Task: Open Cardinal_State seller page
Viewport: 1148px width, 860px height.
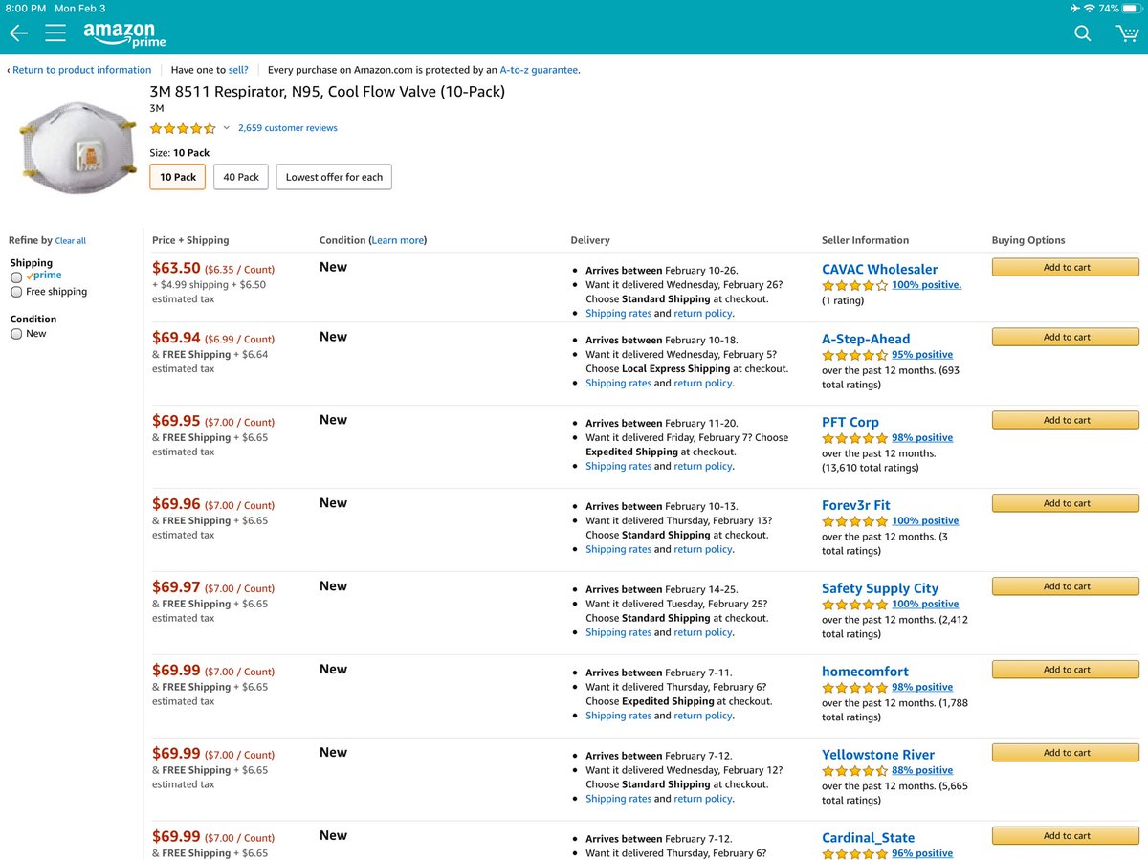Action: pos(868,839)
